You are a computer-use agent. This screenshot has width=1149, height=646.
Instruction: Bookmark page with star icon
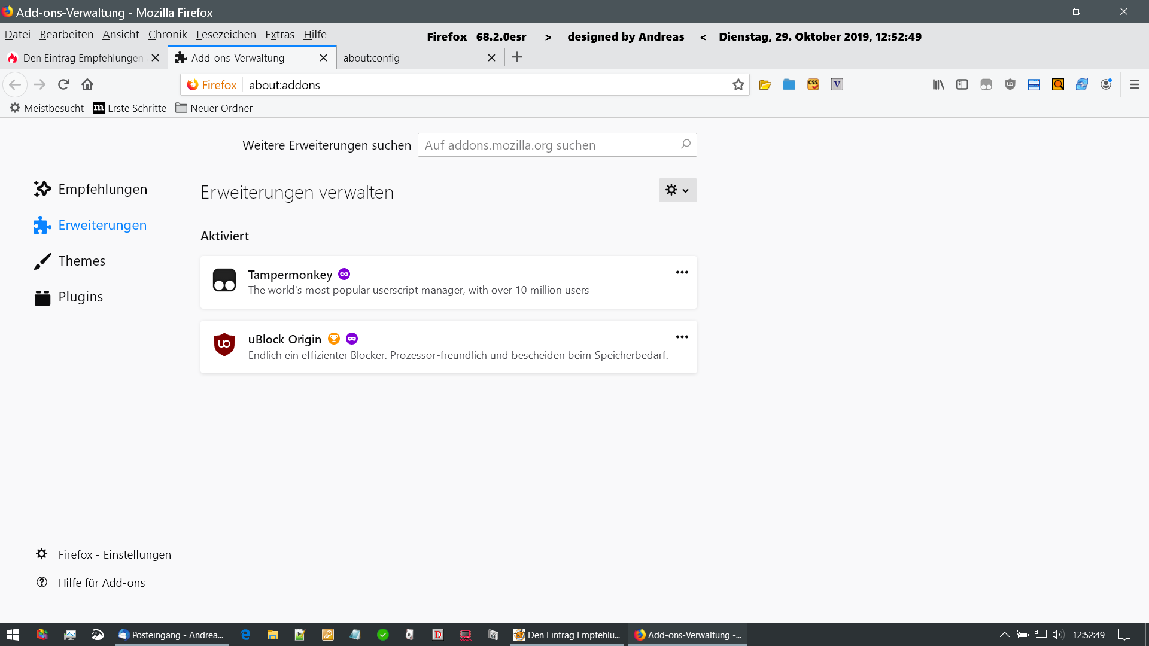click(738, 85)
